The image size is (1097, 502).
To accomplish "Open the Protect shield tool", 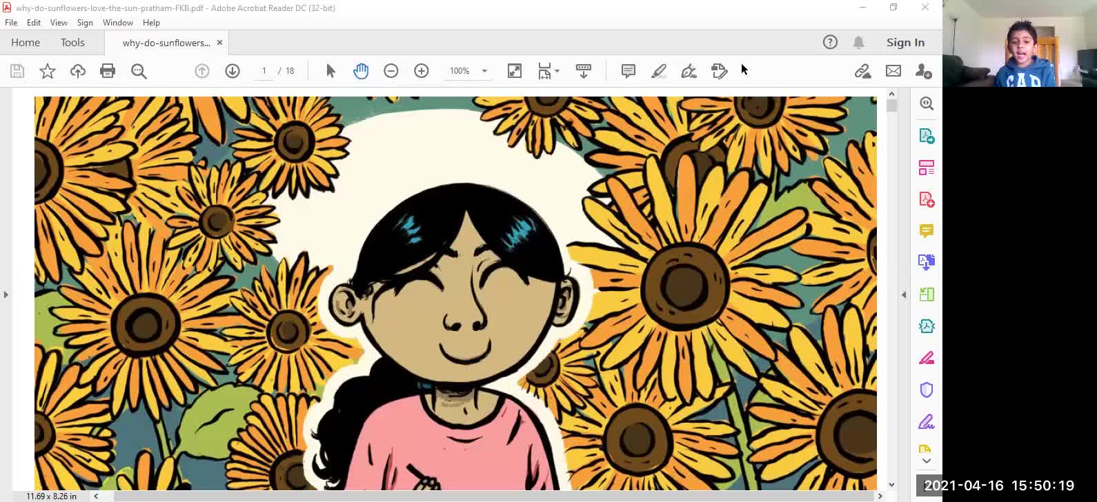I will tap(927, 390).
